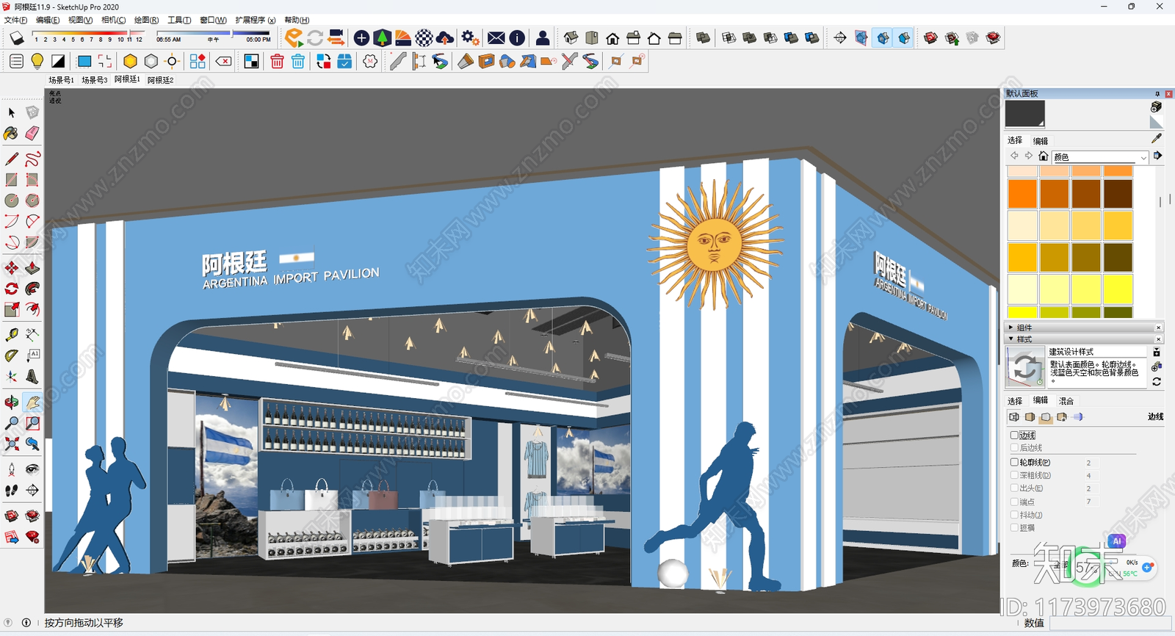Switch to materials 编辑 Edit tab
This screenshot has height=636, width=1175.
coord(1041,141)
